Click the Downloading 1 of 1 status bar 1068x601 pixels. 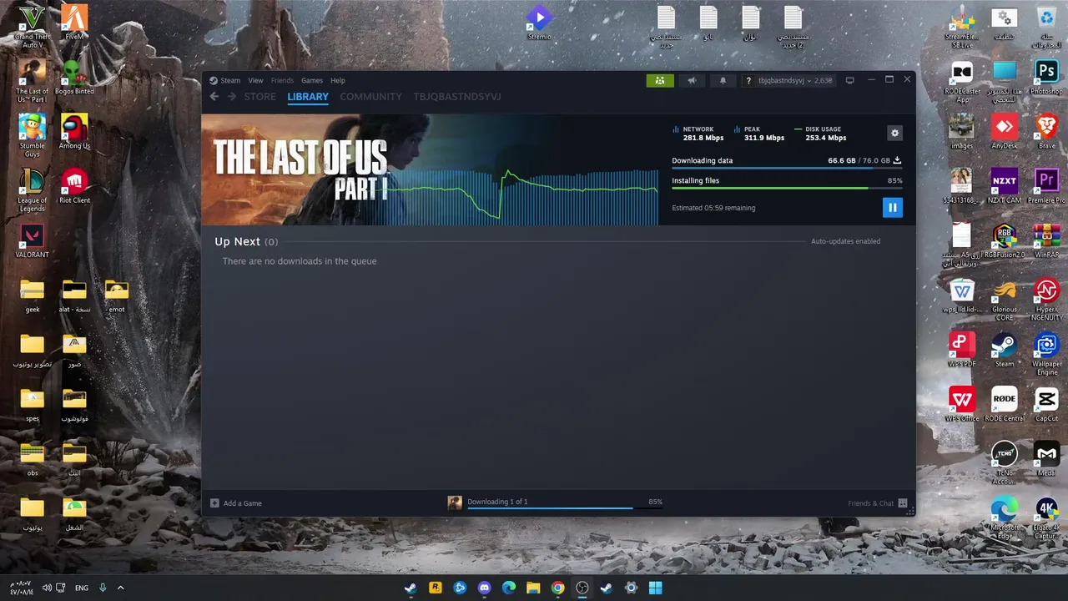pos(497,502)
